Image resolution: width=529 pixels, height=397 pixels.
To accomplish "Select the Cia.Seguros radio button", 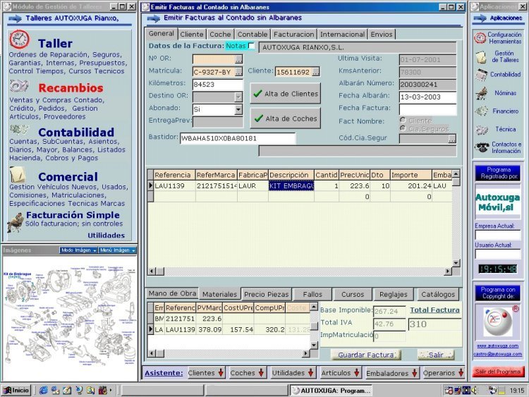I will 403,128.
